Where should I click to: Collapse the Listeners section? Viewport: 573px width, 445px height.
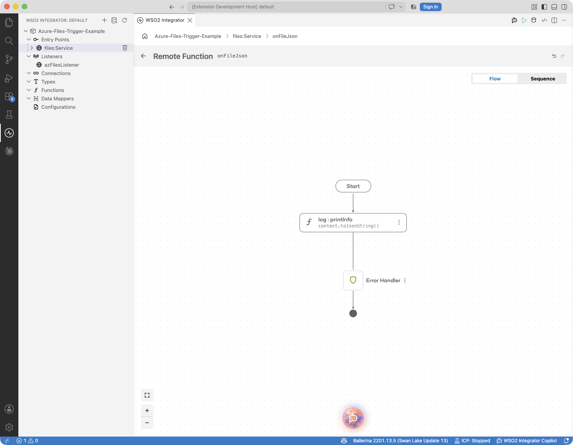[29, 56]
